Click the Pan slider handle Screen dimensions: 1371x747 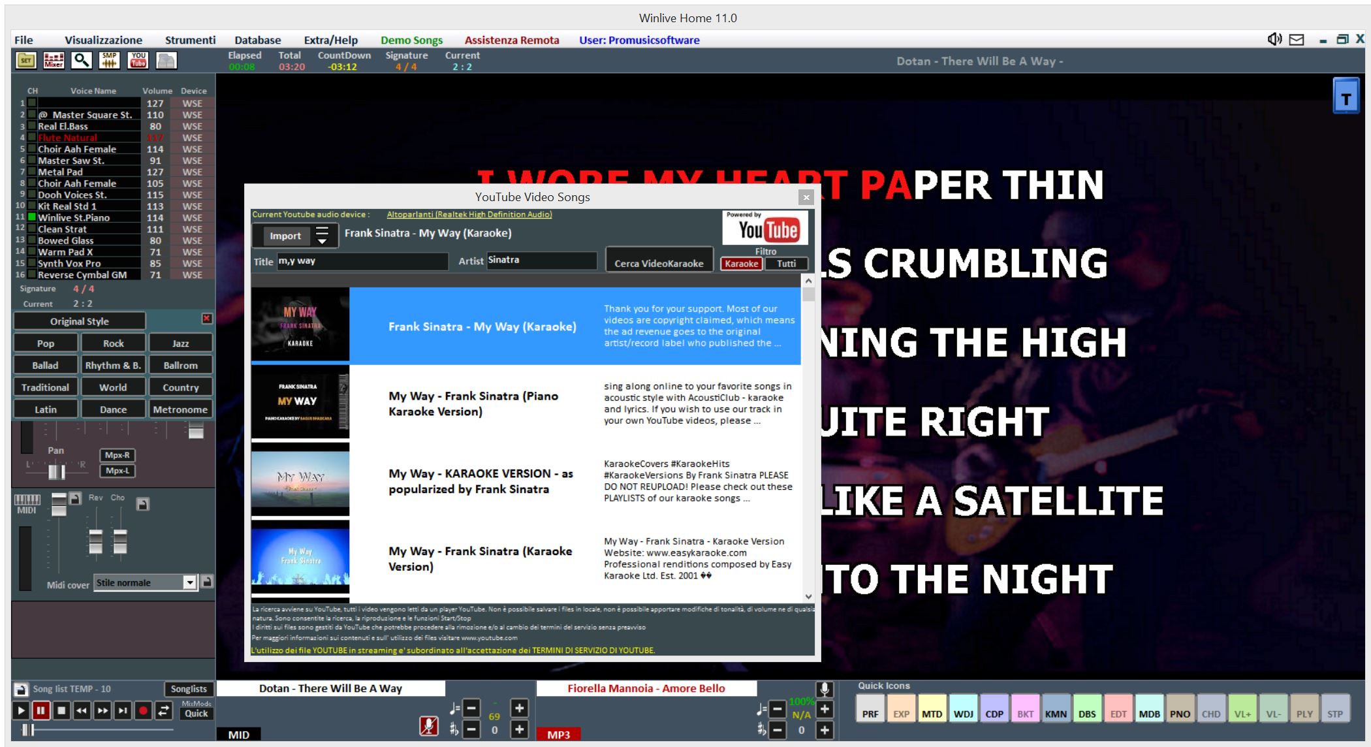click(56, 471)
